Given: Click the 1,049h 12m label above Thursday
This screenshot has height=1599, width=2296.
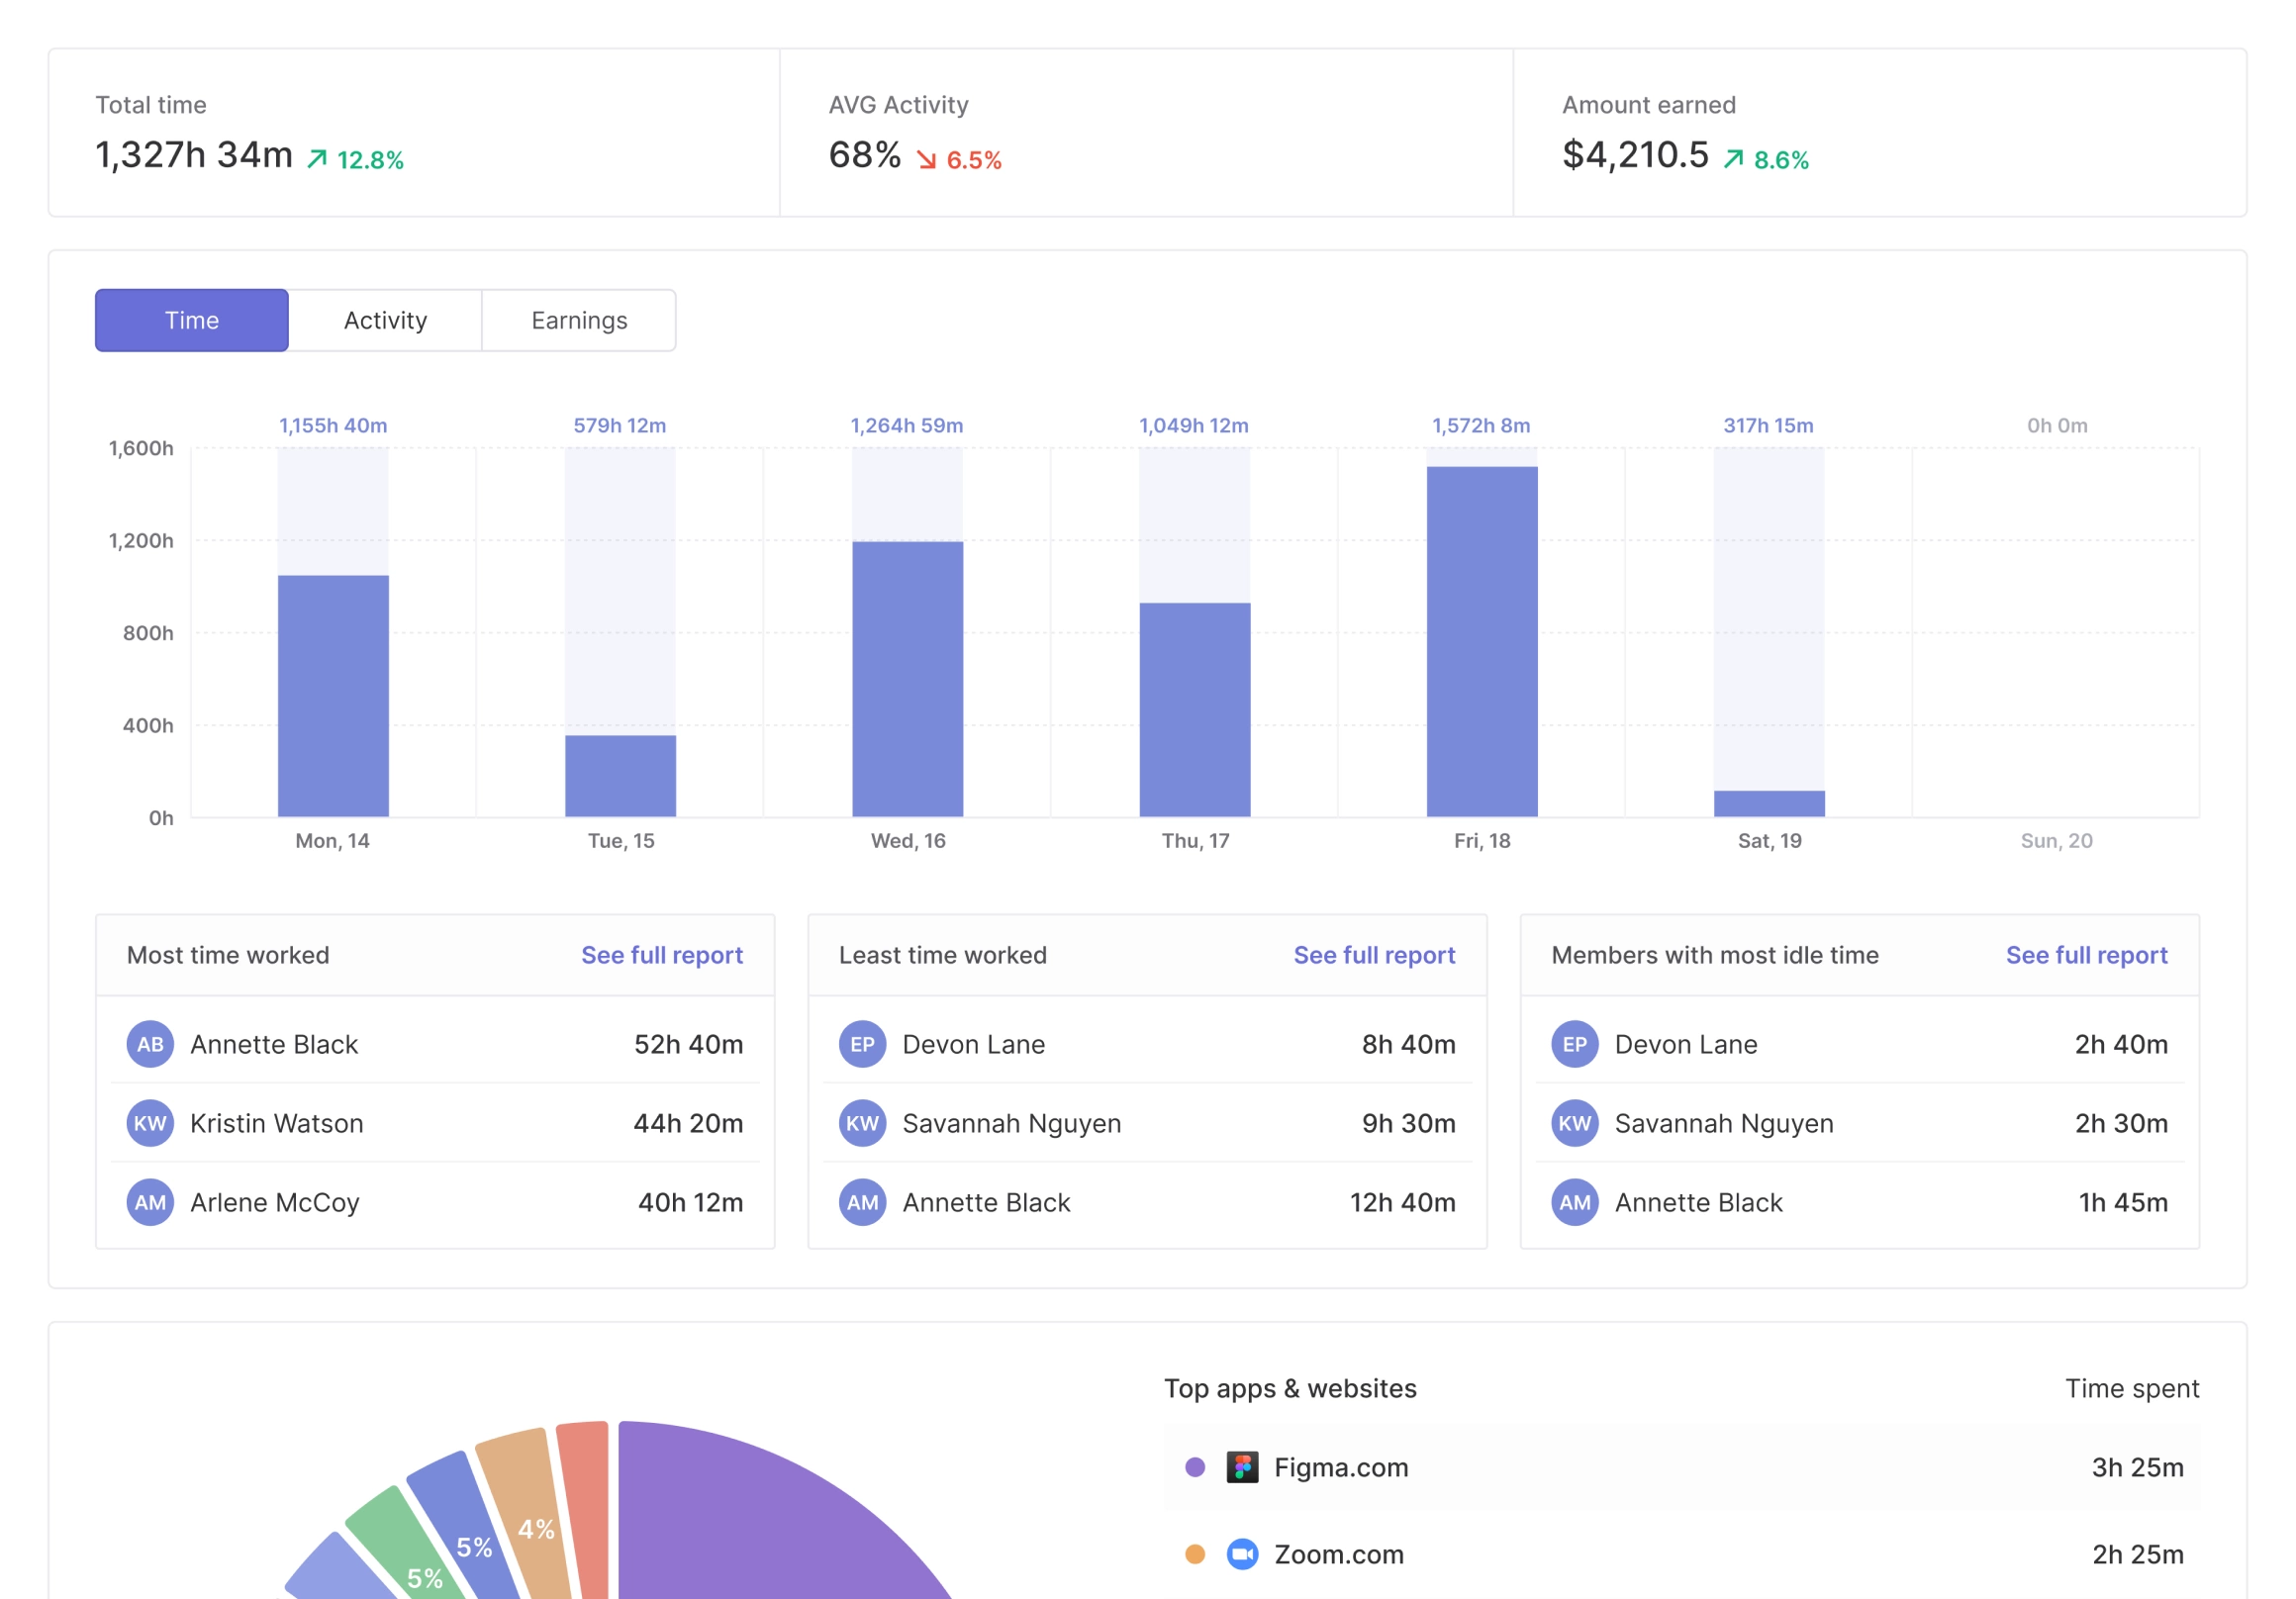Looking at the screenshot, I should coord(1194,425).
